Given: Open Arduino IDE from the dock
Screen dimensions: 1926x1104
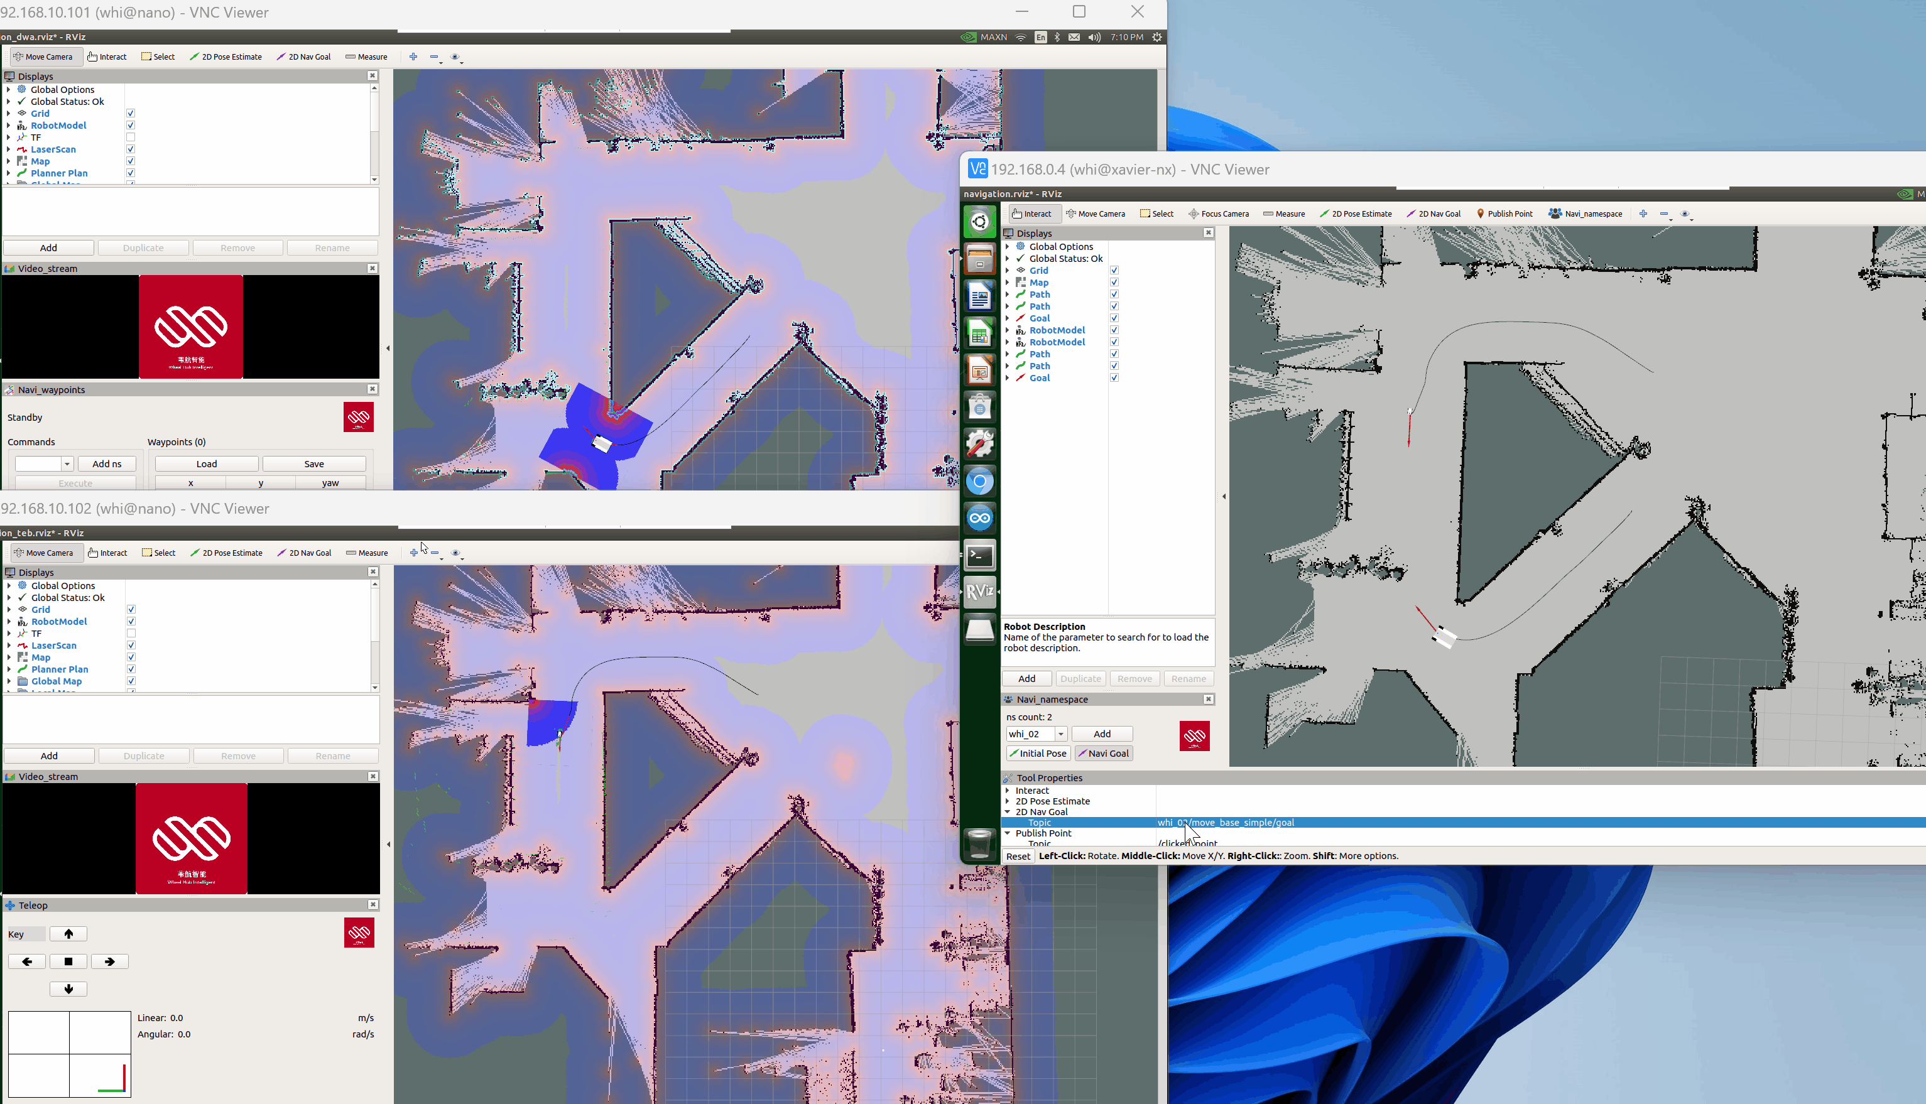Looking at the screenshot, I should pyautogui.click(x=980, y=519).
